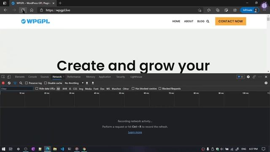Open DevTools settings gear in tab bar

tap(248, 77)
